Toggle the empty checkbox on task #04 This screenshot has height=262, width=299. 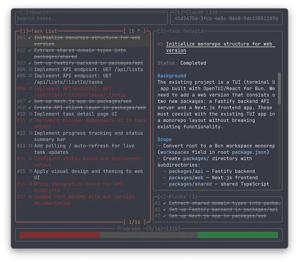click(x=30, y=69)
